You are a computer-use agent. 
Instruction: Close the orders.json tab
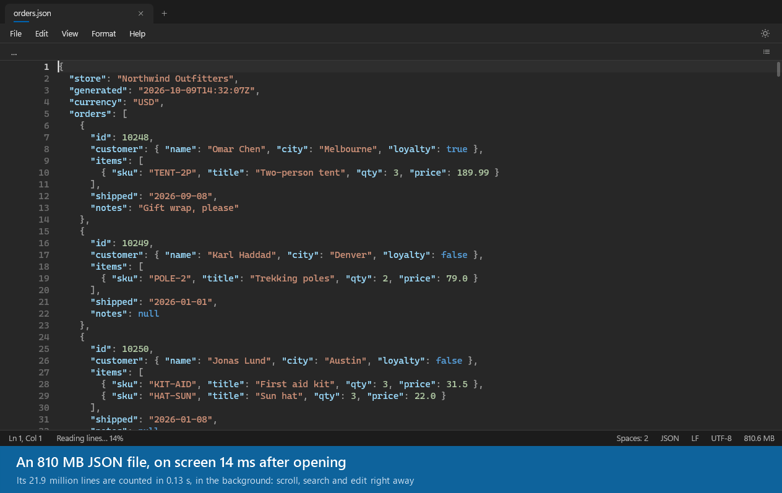click(x=141, y=13)
